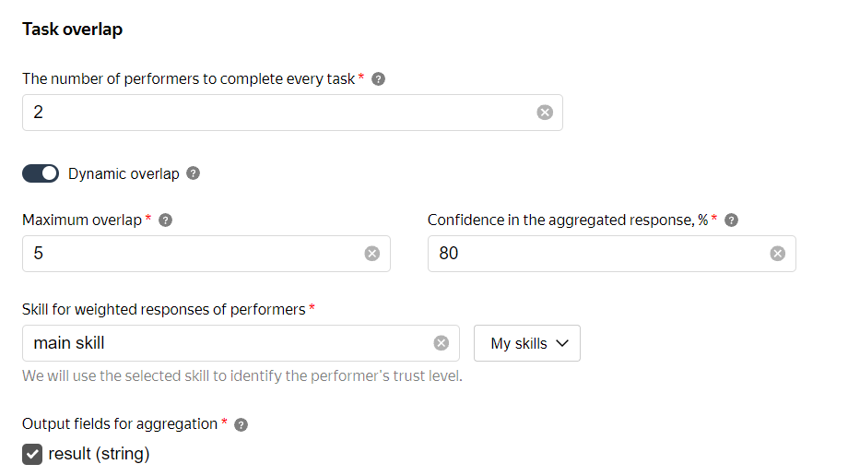The height and width of the screenshot is (476, 848).
Task: Clear the number of performers field
Action: (545, 113)
